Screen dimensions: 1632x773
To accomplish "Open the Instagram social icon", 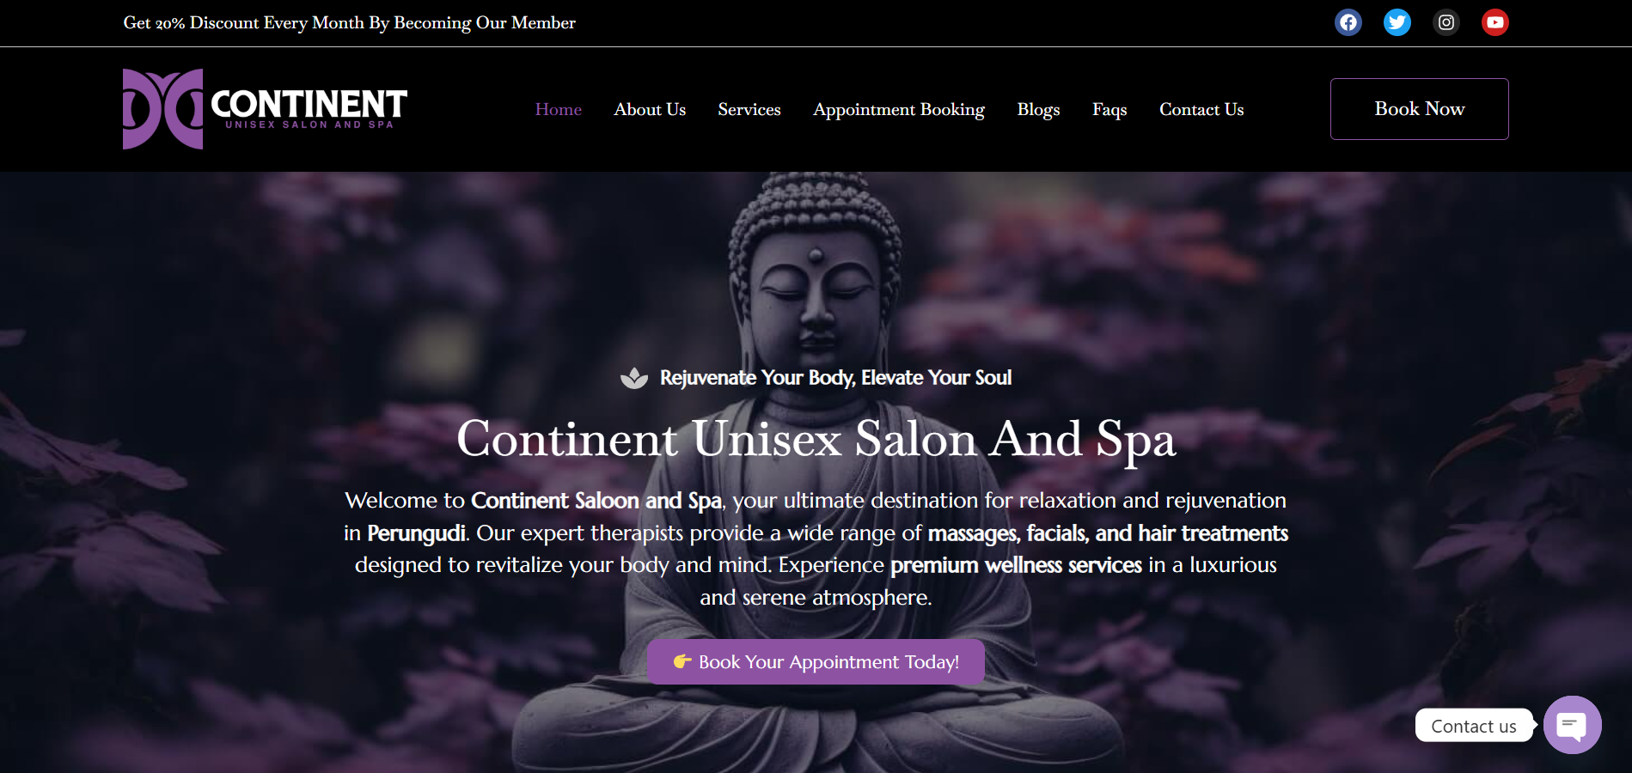I will 1446,22.
